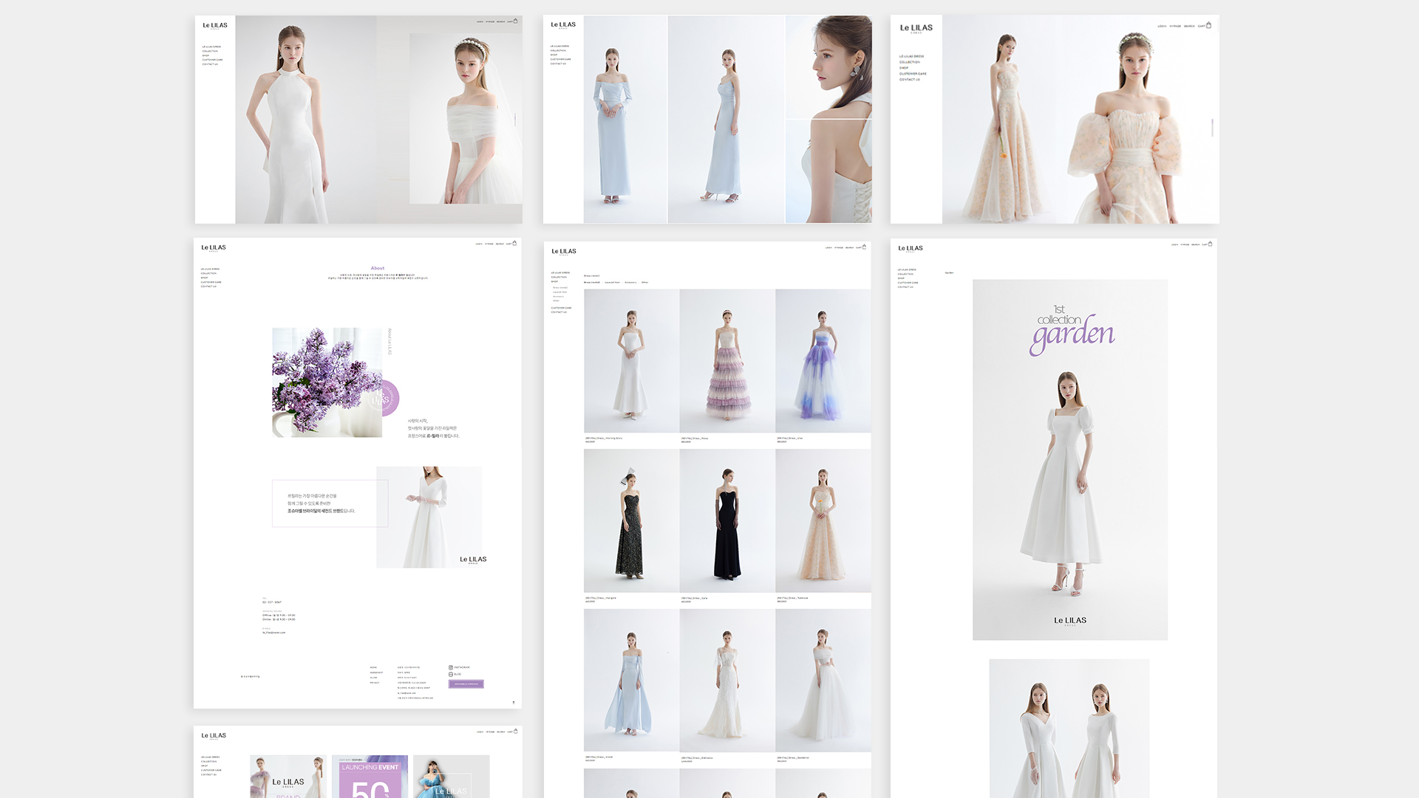Image resolution: width=1419 pixels, height=798 pixels.
Task: Click SEARCH in peach floral mockup header
Action: [1189, 26]
